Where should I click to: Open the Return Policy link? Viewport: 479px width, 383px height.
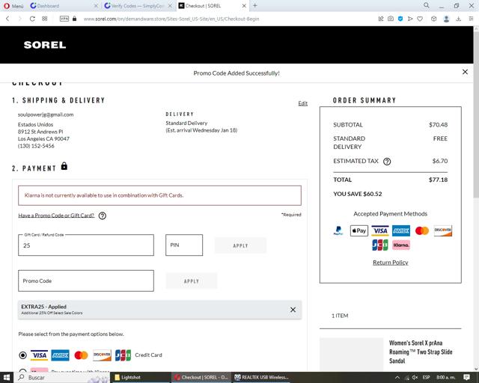click(391, 263)
